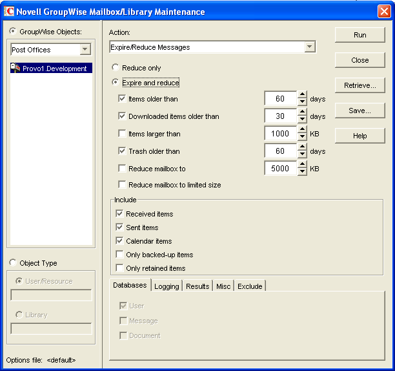The width and height of the screenshot is (395, 371).
Task: Decrease Downloaded items older than days
Action: click(302, 119)
